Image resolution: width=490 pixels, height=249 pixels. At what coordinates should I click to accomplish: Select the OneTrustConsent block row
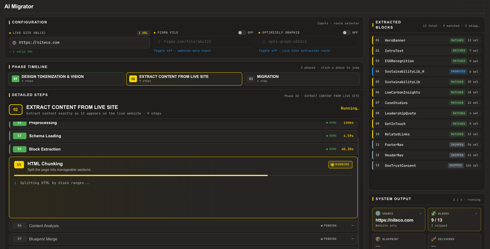pos(426,166)
